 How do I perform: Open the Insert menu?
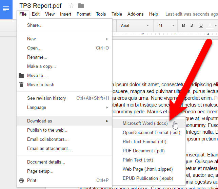point(65,14)
